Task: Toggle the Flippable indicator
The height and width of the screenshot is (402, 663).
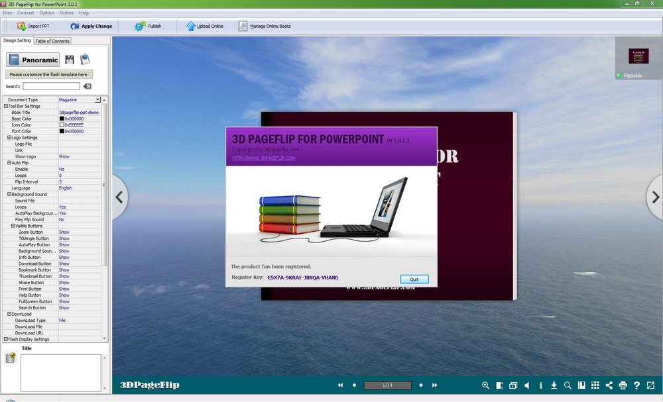Action: [619, 75]
